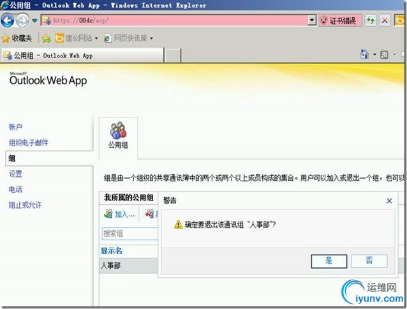Open the 网页快讯库 web slice gallery
Screen dimensions: 407x309
click(128, 38)
